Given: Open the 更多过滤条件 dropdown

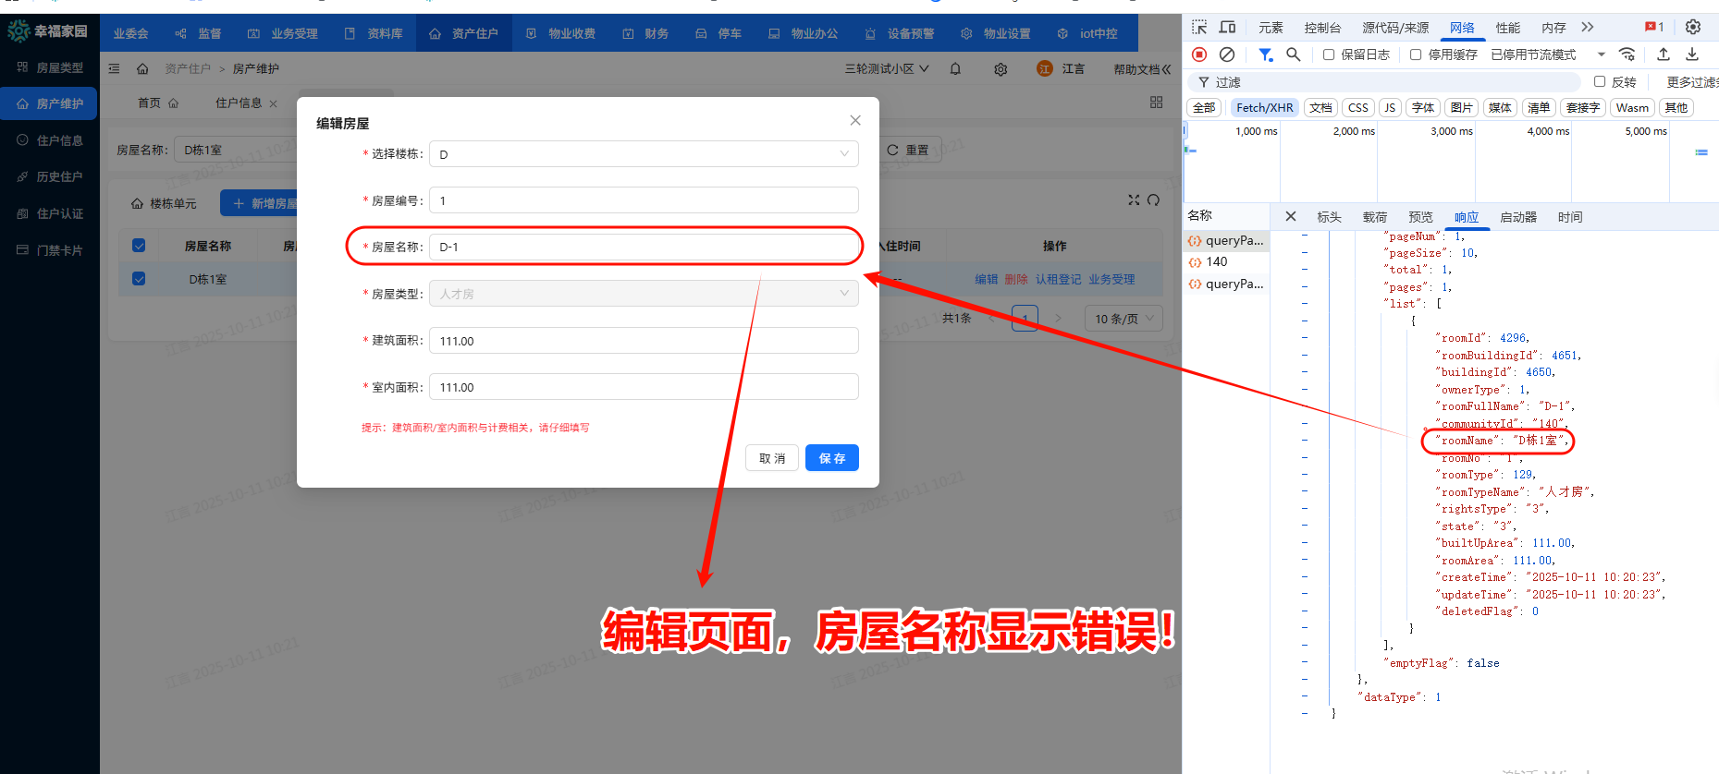Looking at the screenshot, I should point(1692,82).
